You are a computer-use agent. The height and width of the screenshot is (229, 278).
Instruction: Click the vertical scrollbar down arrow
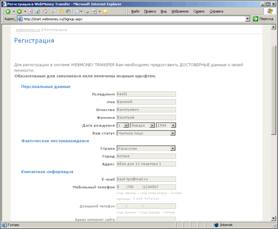pos(273,218)
